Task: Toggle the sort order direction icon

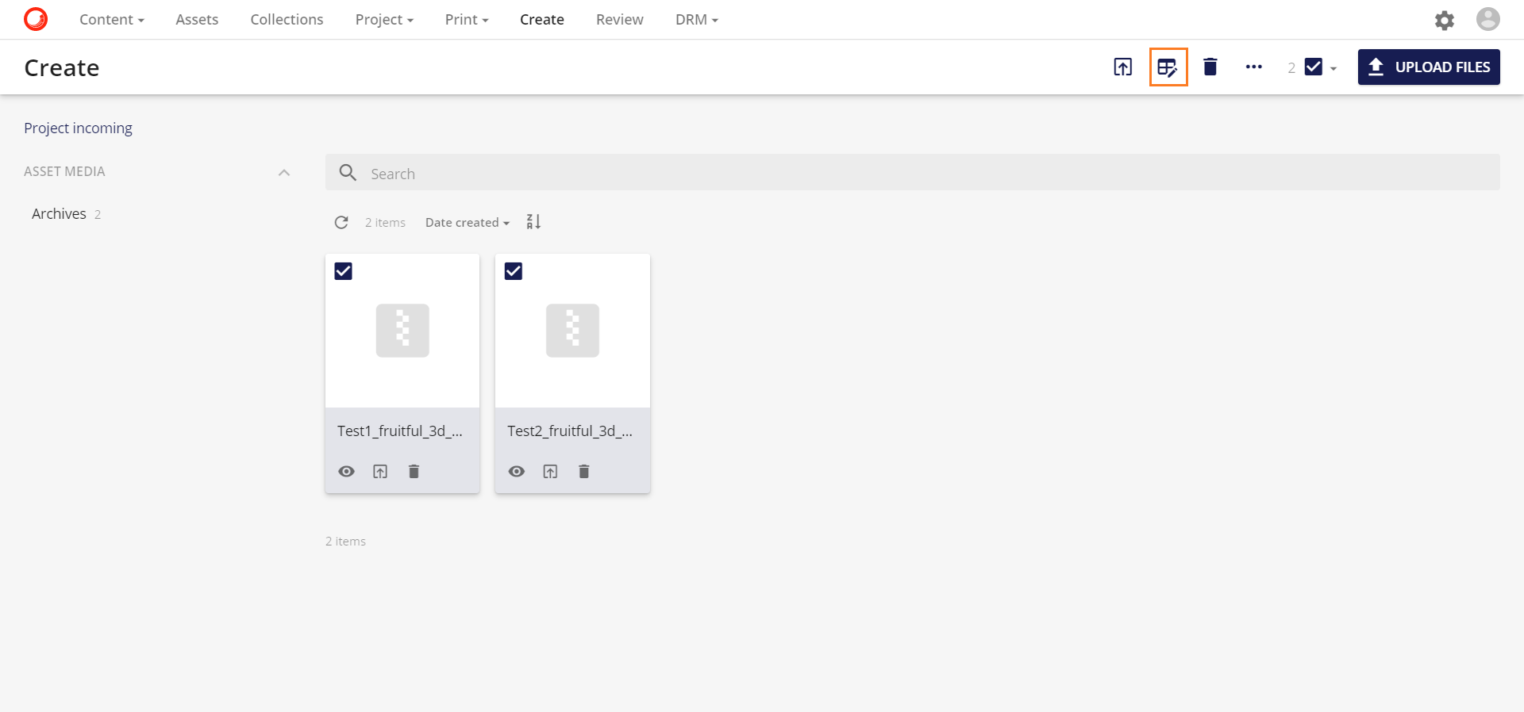Action: 533,222
